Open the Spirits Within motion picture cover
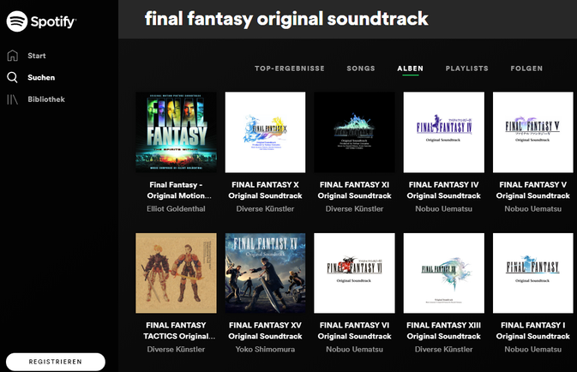 [x=177, y=132]
